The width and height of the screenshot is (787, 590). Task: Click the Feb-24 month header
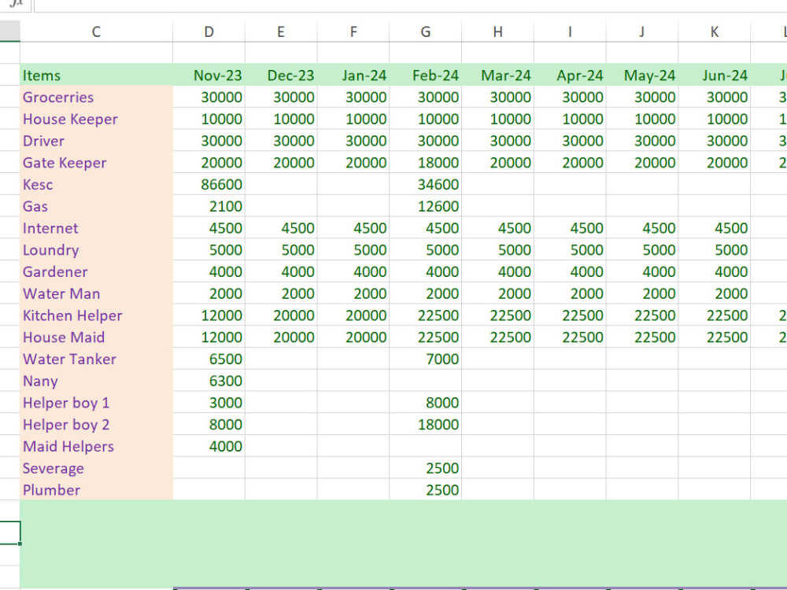pyautogui.click(x=426, y=76)
